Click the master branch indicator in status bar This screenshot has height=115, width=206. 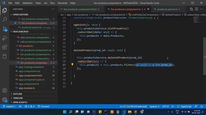tap(9, 106)
